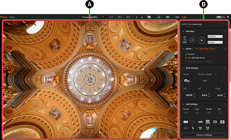Click the dimmed icon left of flash mode
Image resolution: width=231 pixels, height=140 pixels.
186,128
